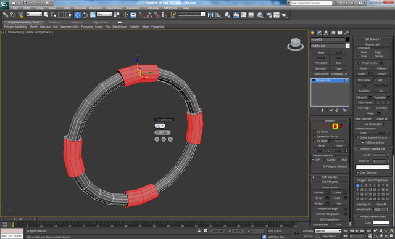Open the extrusion type dropdown in caddy

click(160, 126)
